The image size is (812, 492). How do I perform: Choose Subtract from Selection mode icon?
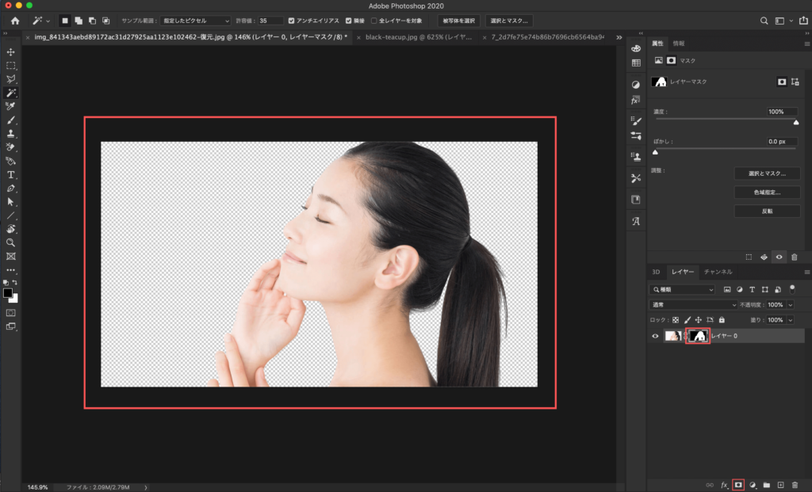(x=92, y=21)
